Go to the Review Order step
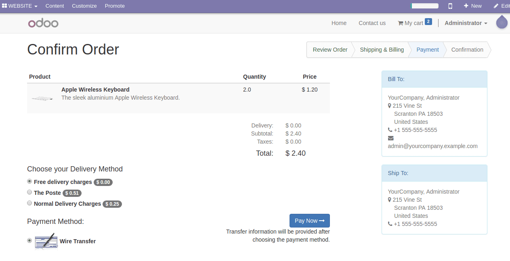Viewport: 510px width, 261px height. [330, 50]
